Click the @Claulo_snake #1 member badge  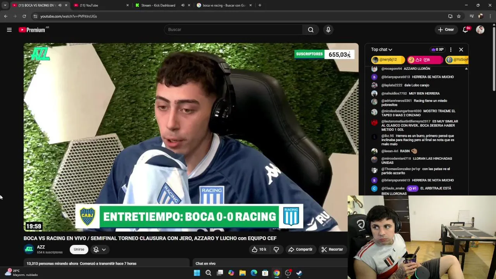[412, 188]
